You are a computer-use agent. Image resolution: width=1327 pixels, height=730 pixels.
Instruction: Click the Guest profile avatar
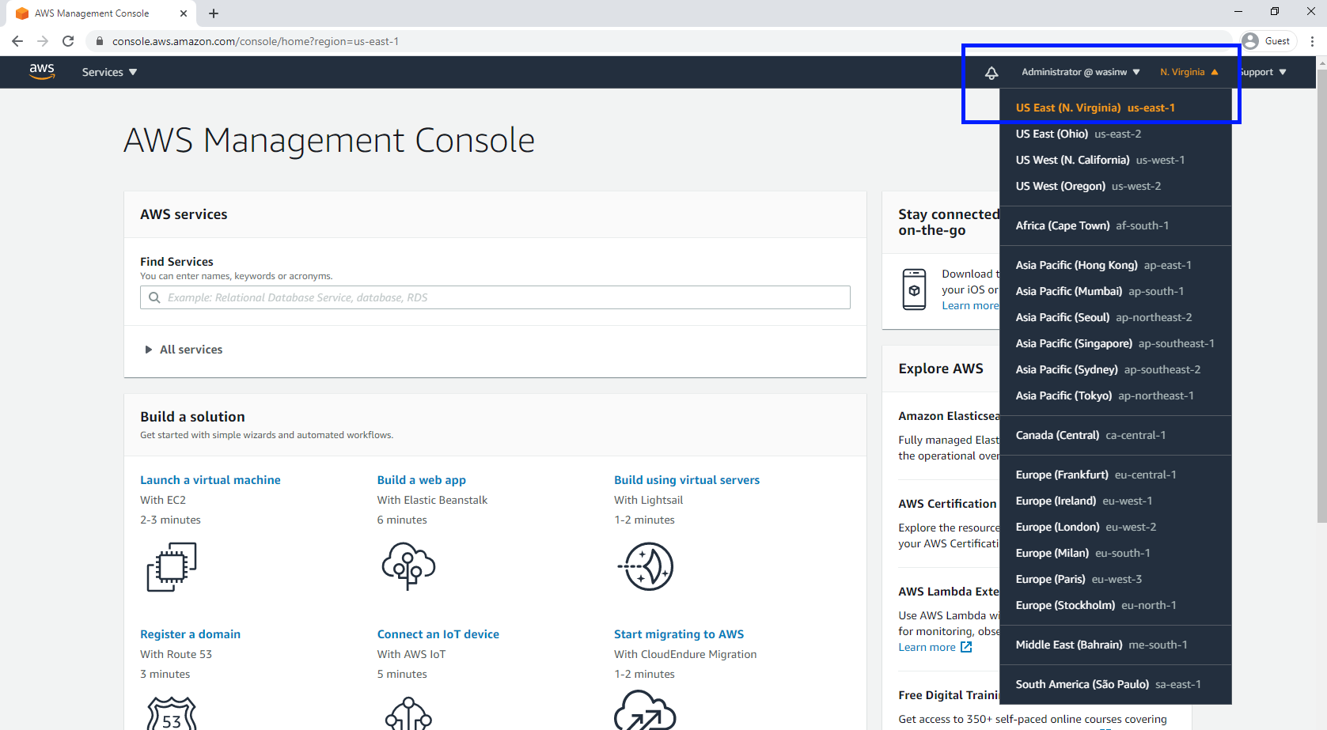(1249, 40)
